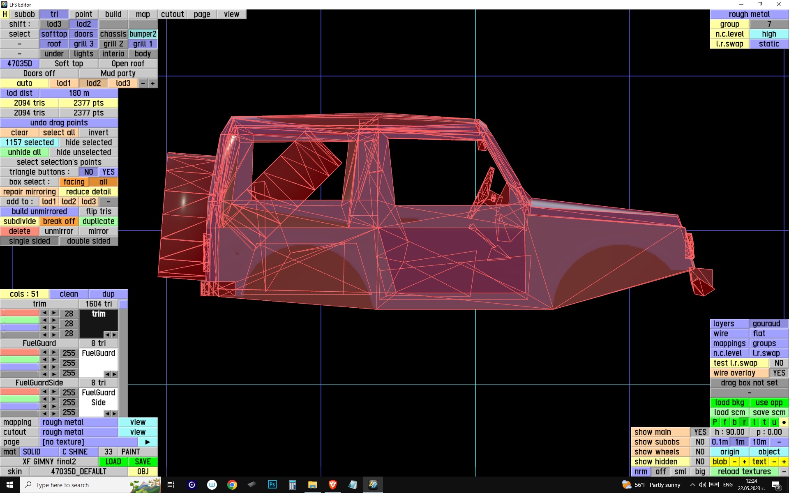Toggle wire overlay YES button
The height and width of the screenshot is (493, 789).
coord(778,373)
